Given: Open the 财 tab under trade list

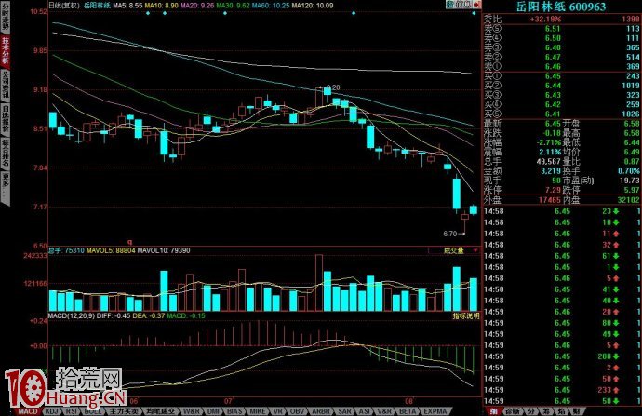Looking at the screenshot, I should (577, 411).
